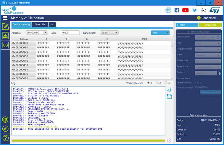Click the log progress bar
This screenshot has height=145, width=224.
point(88,141)
